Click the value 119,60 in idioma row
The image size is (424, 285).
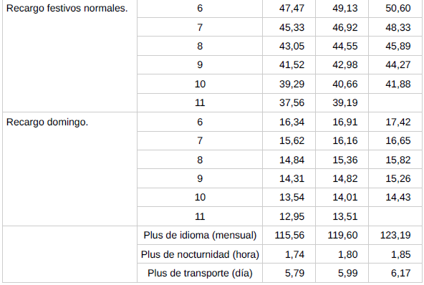(x=342, y=236)
